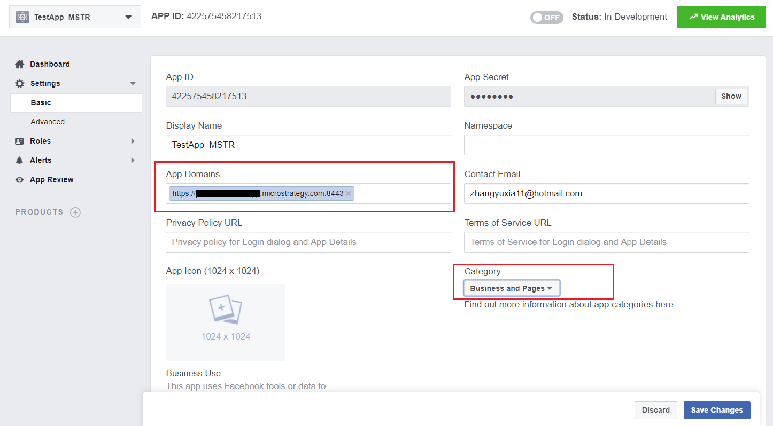Expand the Alerts submenu arrow

(x=133, y=160)
